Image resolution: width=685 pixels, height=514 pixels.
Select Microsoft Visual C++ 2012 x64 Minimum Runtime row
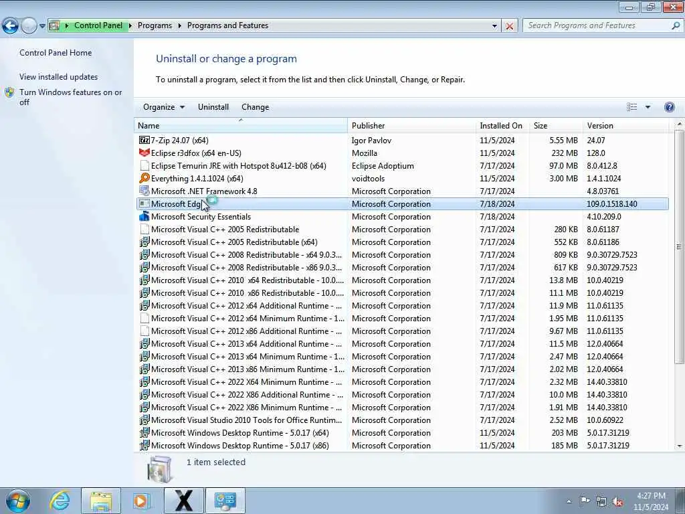tap(402, 318)
